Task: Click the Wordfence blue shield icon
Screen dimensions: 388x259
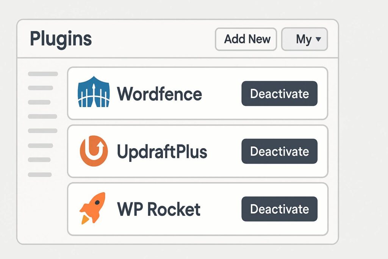Action: pyautogui.click(x=93, y=92)
